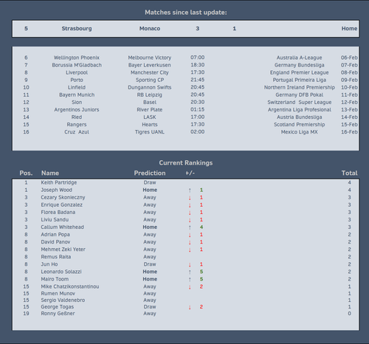Click Portugal Primeira Liga competition
Screen dimensions: 369x344
point(299,80)
